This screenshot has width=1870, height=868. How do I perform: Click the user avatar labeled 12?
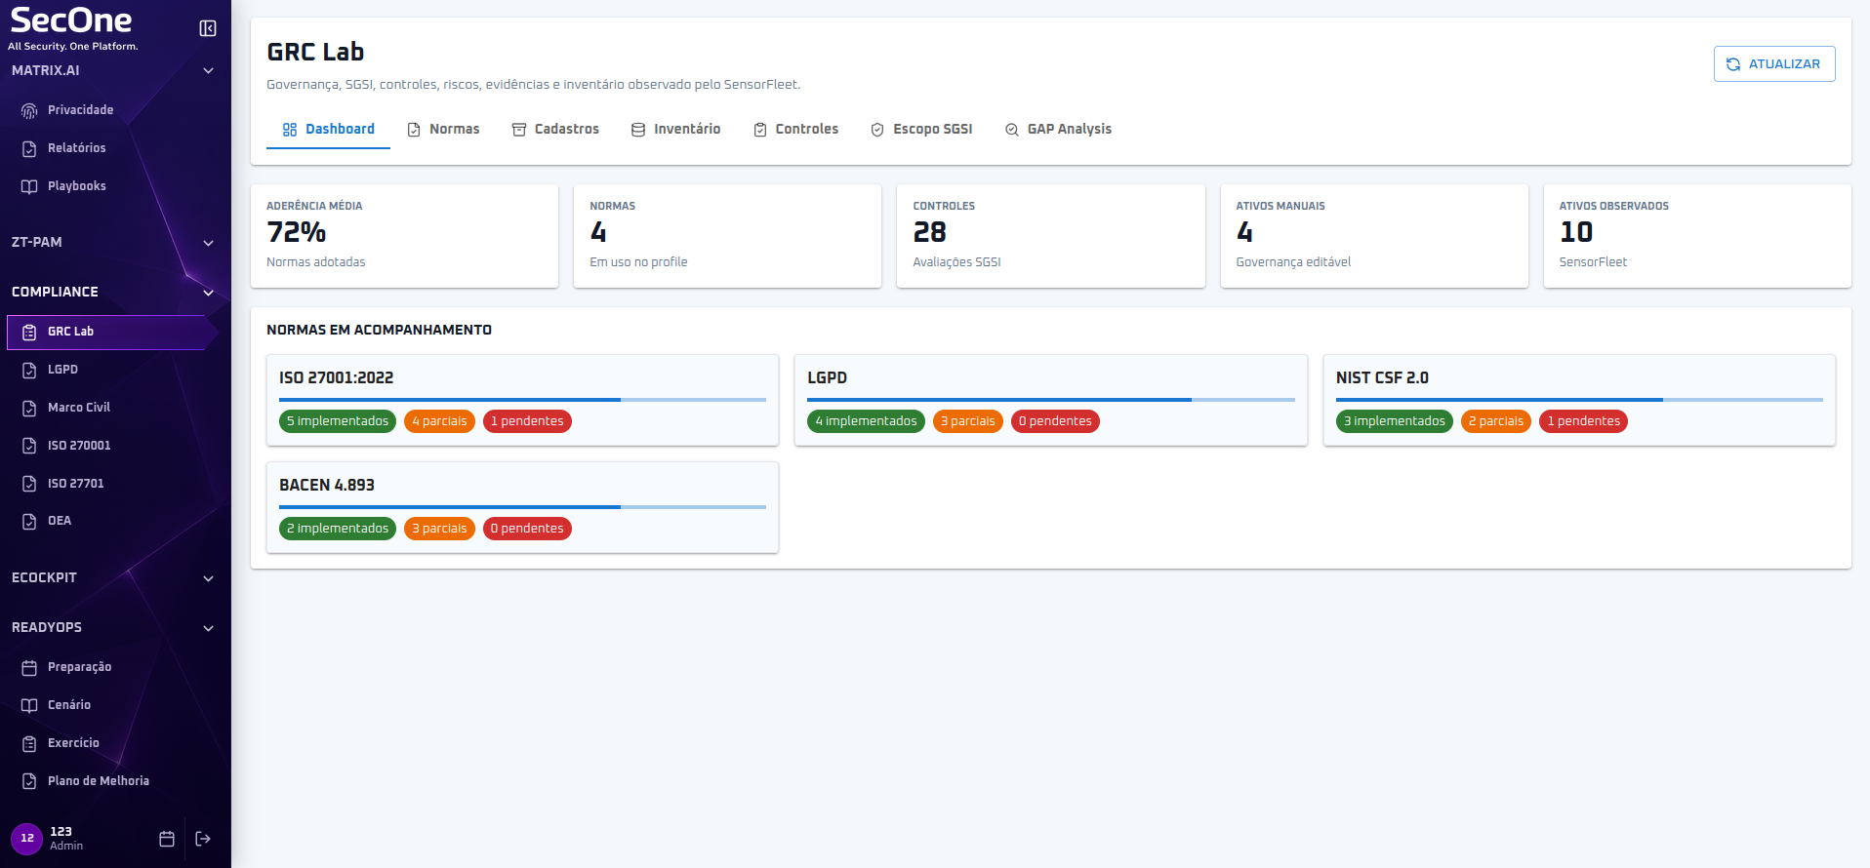[x=26, y=838]
